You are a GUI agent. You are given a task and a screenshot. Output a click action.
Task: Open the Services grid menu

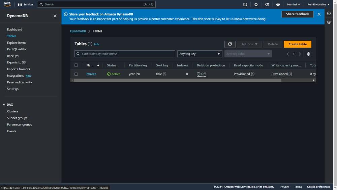coord(26,4)
